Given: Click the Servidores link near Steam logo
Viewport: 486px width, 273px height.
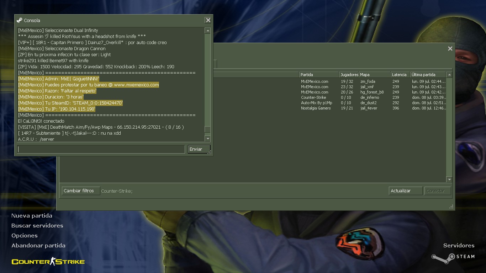Looking at the screenshot, I should point(459,246).
